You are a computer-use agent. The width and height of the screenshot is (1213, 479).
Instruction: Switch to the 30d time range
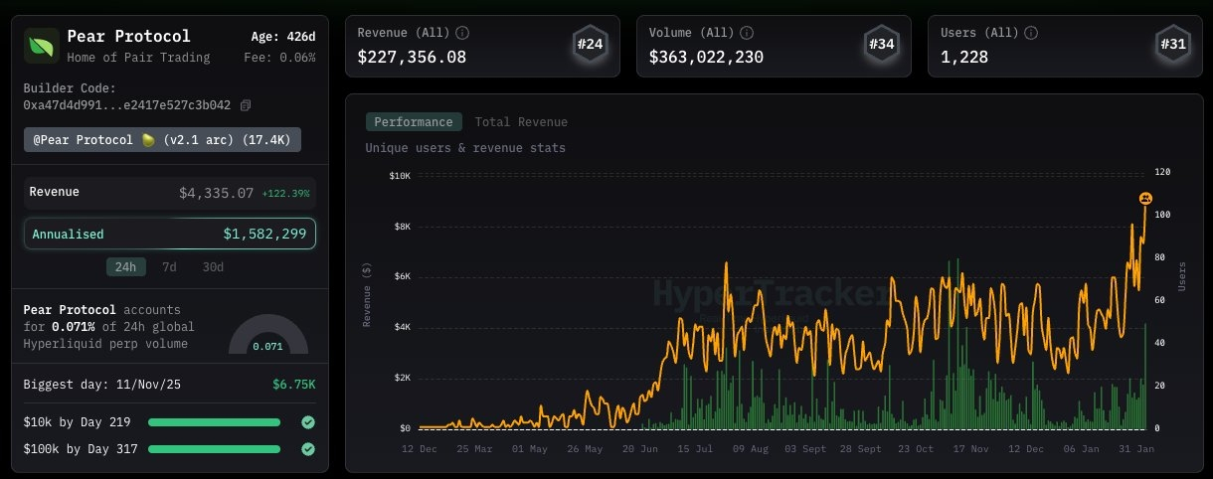click(213, 267)
